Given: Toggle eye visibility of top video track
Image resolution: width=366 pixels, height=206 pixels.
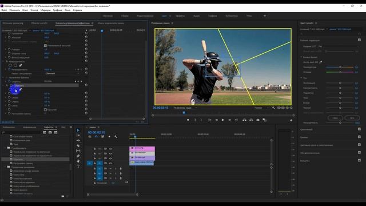Looking at the screenshot, I should pos(110,149).
